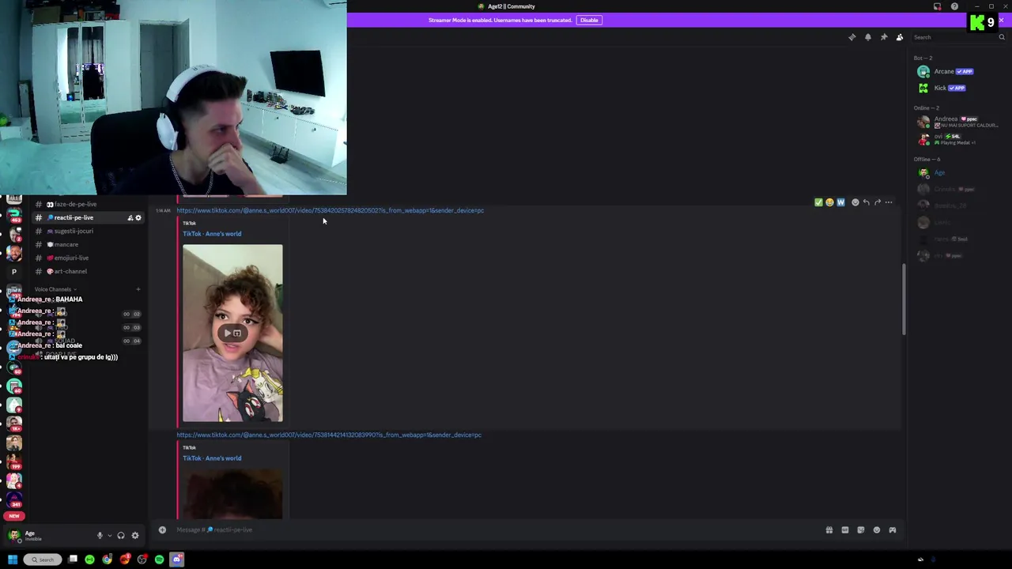Screen dimensions: 1012x569
Task: Add the checkmark quick reaction
Action: tap(818, 203)
